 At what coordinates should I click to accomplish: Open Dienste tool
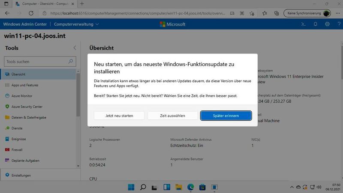pyautogui.click(x=39, y=128)
